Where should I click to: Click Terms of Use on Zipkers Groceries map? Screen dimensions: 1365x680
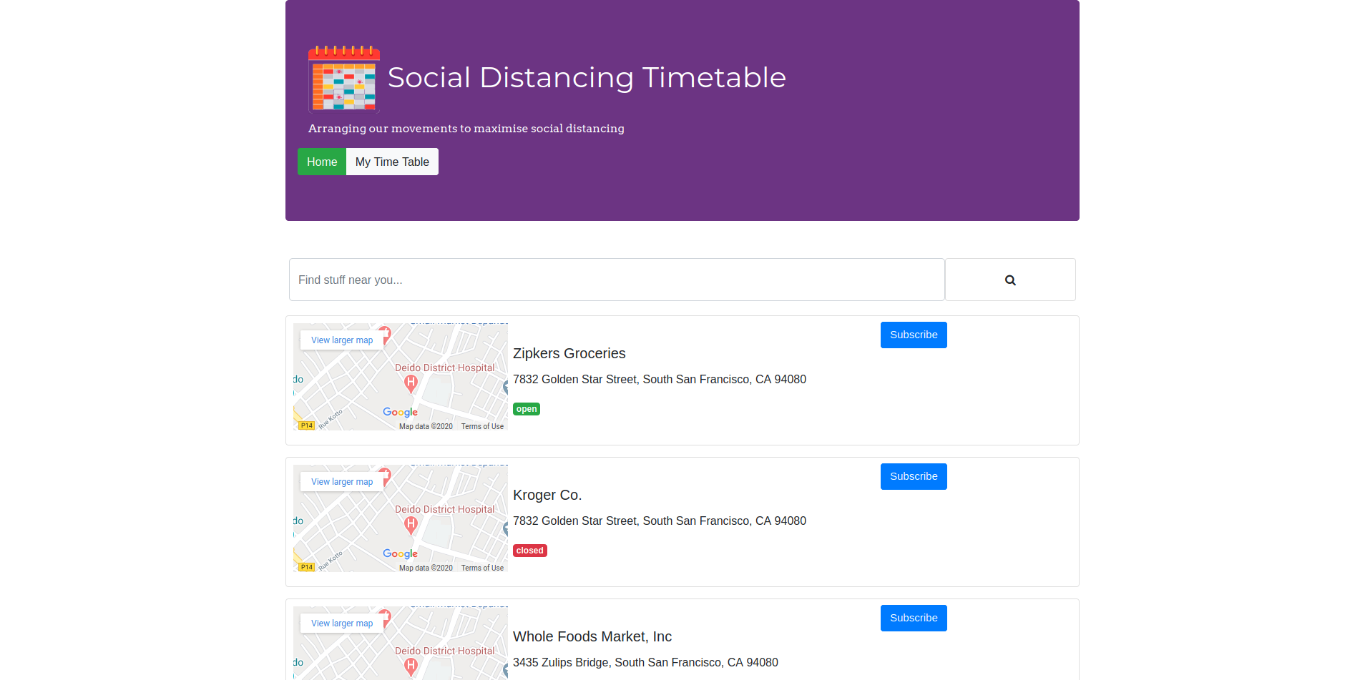click(482, 426)
